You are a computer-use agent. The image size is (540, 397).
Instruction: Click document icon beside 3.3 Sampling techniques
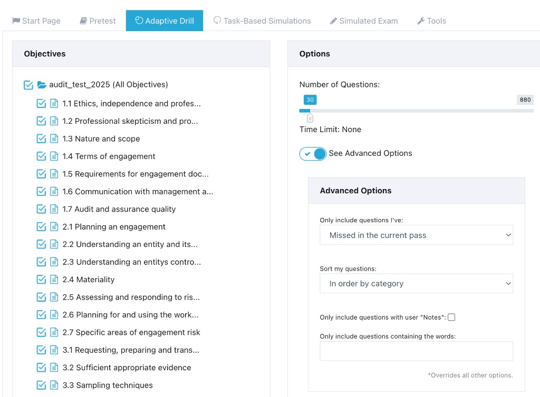pyautogui.click(x=54, y=385)
